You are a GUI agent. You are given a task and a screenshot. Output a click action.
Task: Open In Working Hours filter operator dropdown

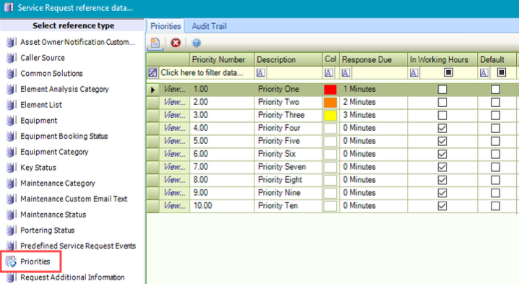coord(413,73)
